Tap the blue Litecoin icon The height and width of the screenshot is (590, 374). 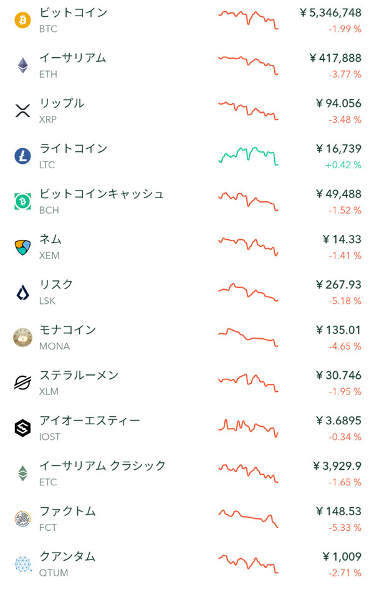tap(22, 156)
